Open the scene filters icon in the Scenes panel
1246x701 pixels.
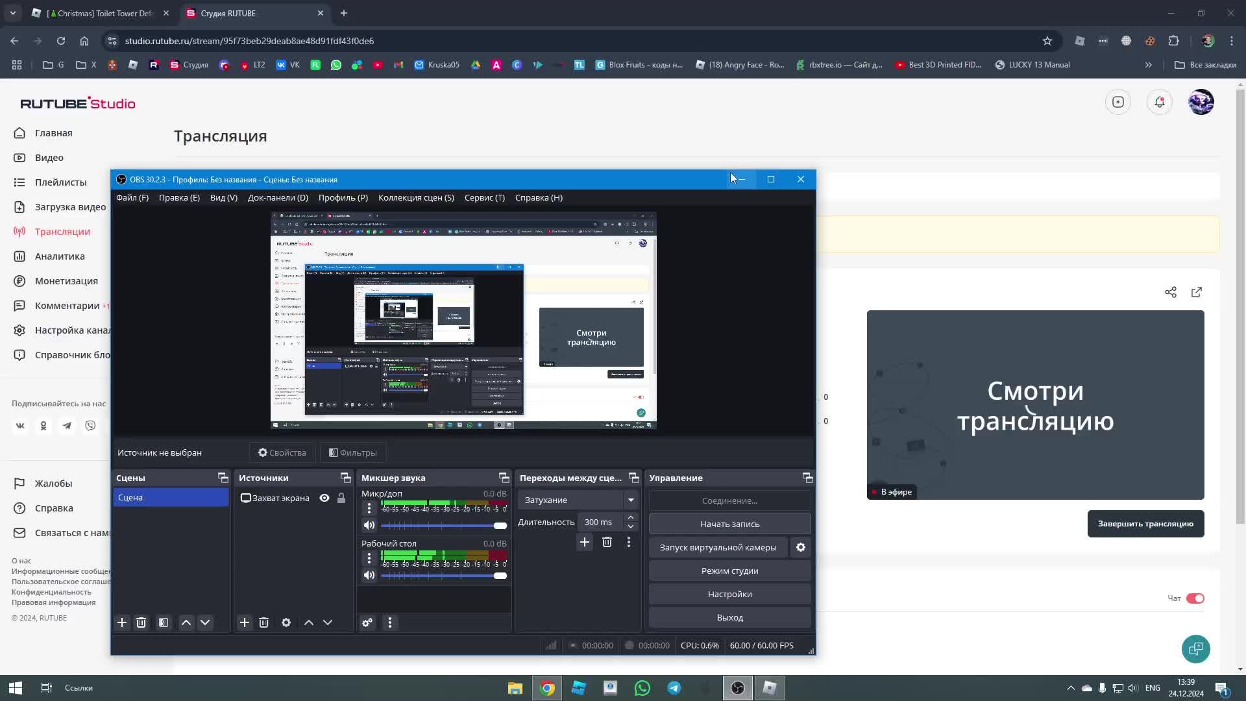[164, 622]
